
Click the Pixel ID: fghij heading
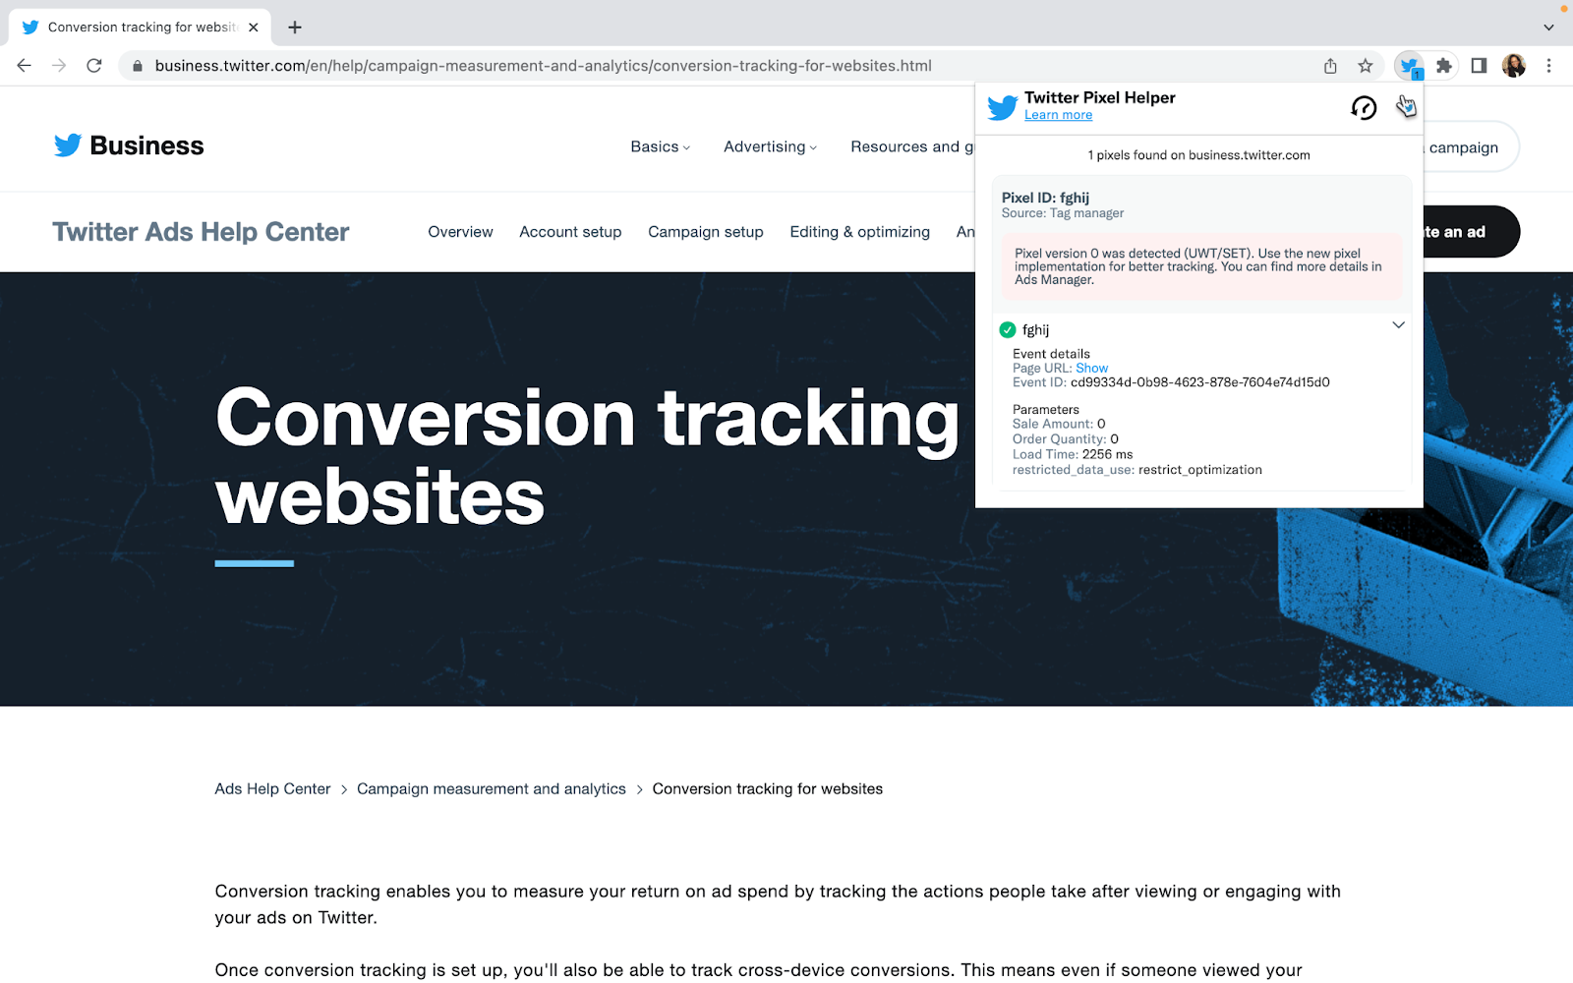(x=1045, y=198)
